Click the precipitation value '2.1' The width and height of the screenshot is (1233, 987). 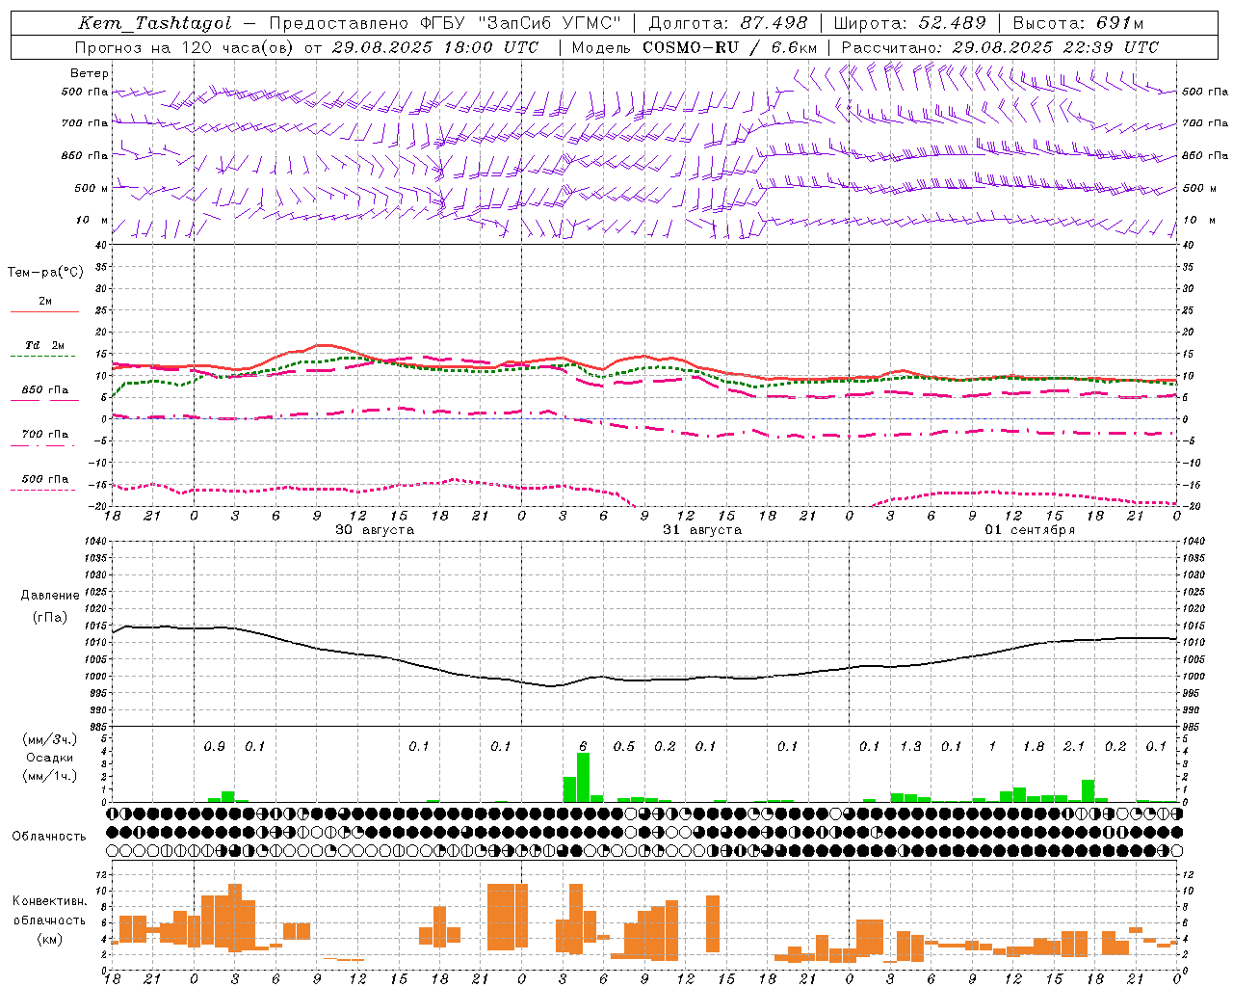point(1074,747)
